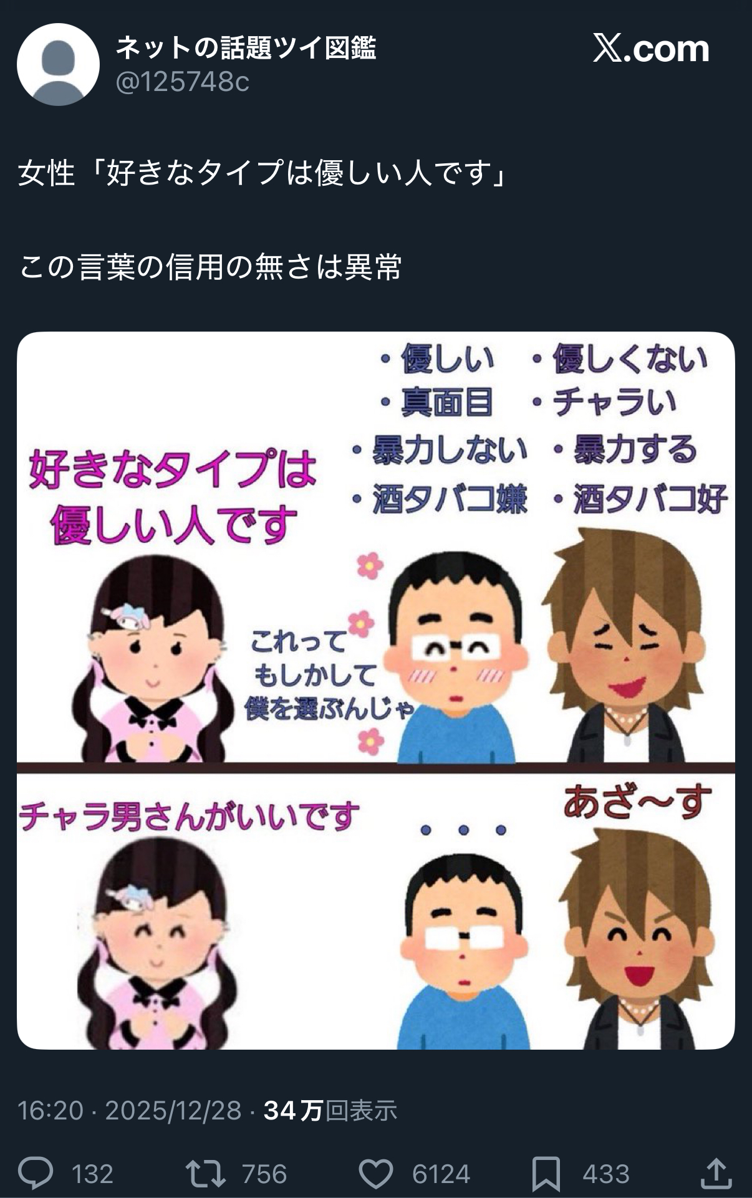This screenshot has width=752, height=1198.
Task: Click the @125748c handle
Action: point(183,82)
